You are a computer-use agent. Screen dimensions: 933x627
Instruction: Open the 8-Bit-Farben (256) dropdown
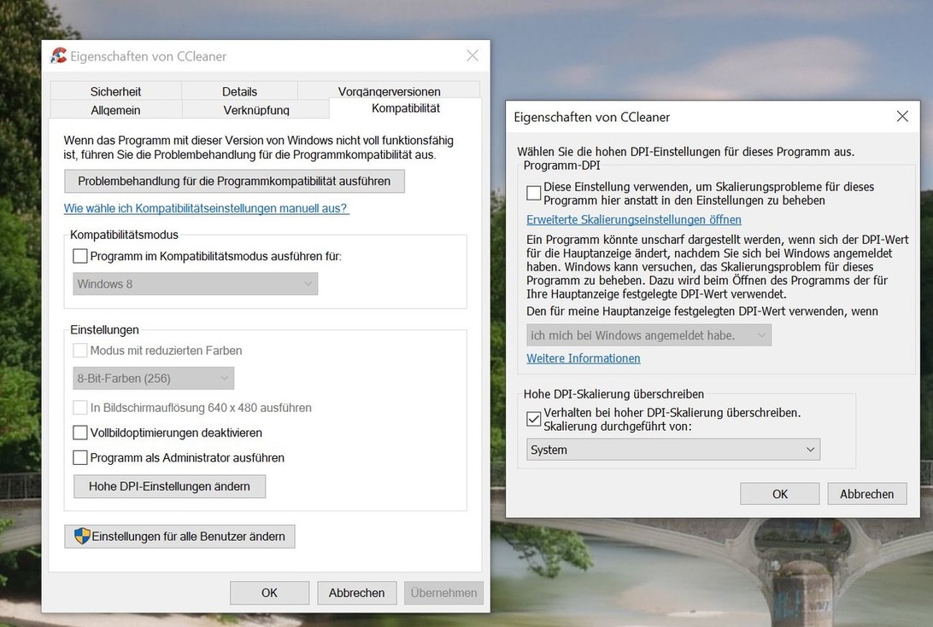pyautogui.click(x=153, y=378)
